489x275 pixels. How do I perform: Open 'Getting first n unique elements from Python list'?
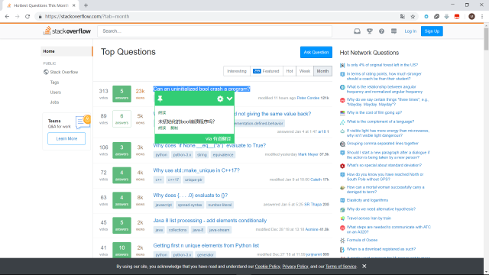[x=206, y=246]
